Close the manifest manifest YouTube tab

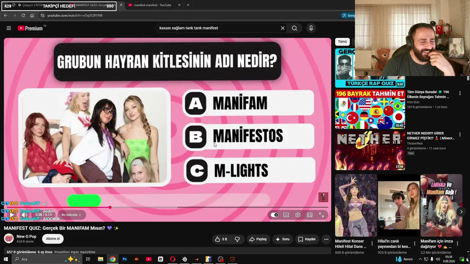(x=179, y=5)
